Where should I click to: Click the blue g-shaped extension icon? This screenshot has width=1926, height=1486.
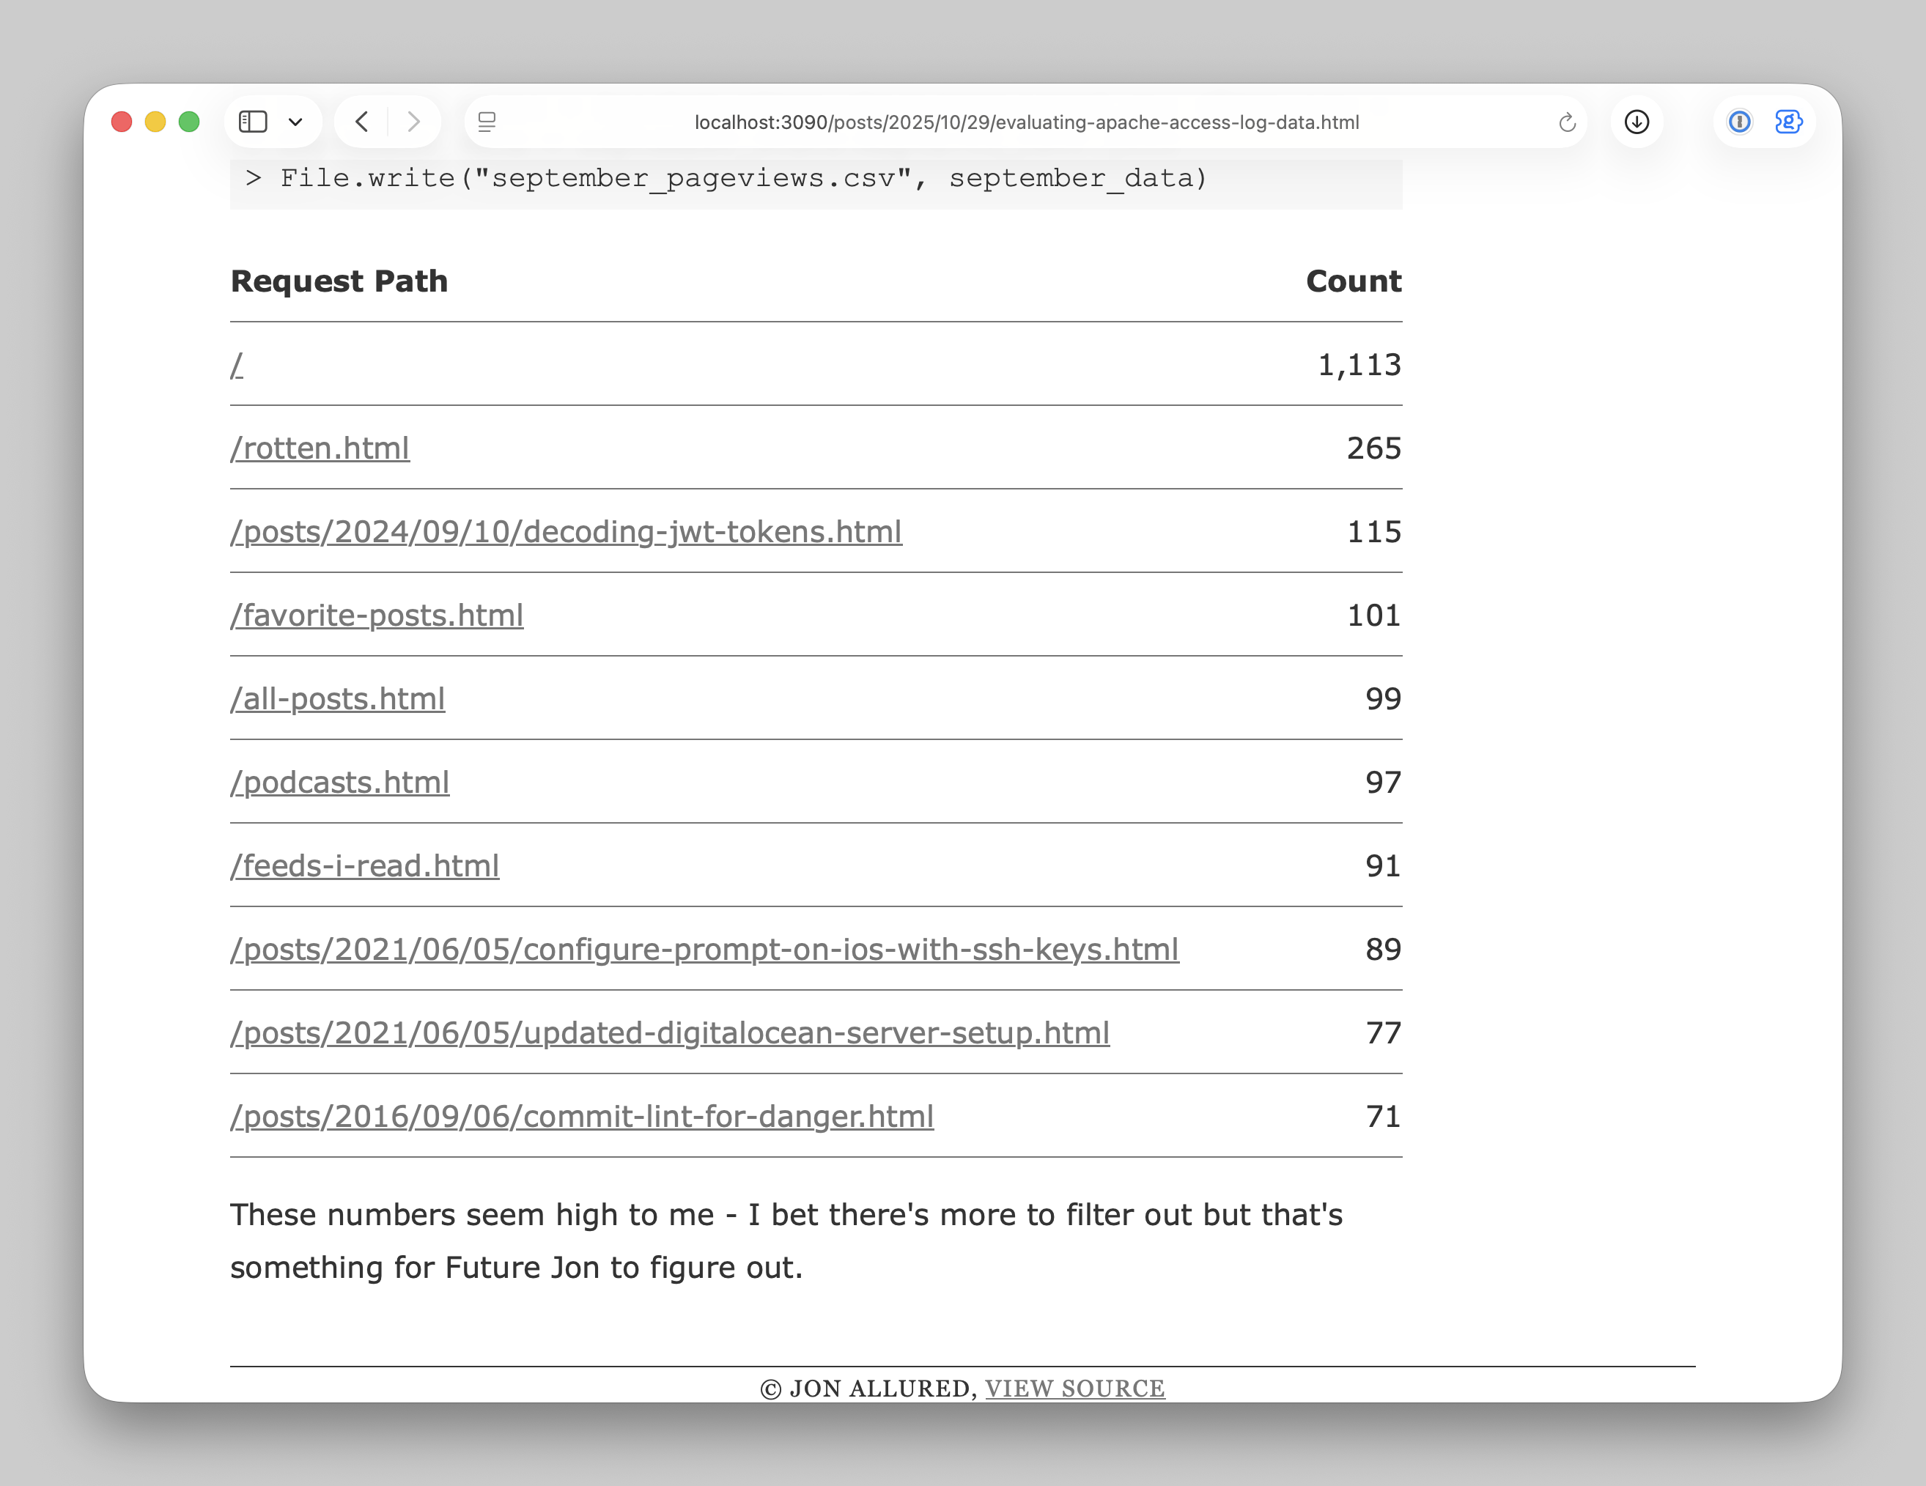1788,122
